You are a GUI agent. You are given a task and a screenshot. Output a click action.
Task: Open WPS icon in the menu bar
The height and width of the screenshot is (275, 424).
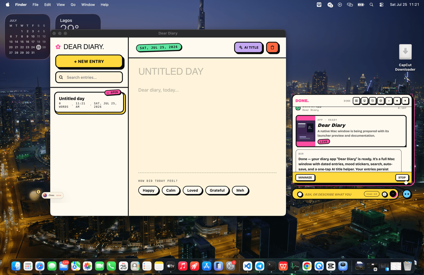click(x=319, y=5)
